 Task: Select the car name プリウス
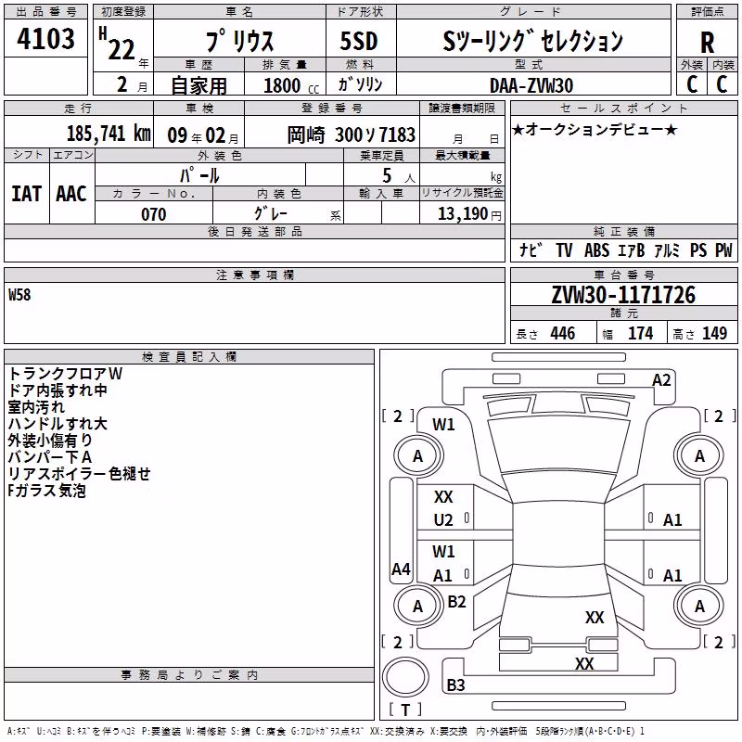click(240, 41)
